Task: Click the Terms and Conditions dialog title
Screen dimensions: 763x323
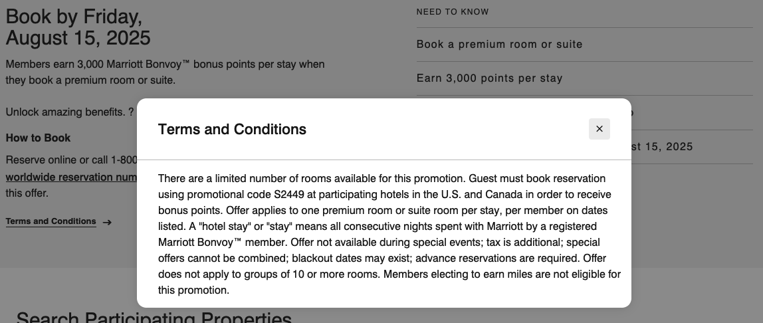Action: click(x=232, y=130)
